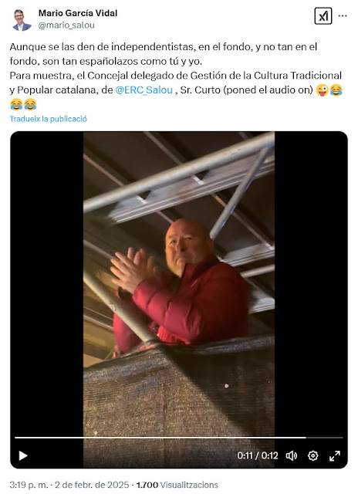Open the @ERC_Salou mention link
Viewport: 358px width, 494px height.
pyautogui.click(x=144, y=90)
